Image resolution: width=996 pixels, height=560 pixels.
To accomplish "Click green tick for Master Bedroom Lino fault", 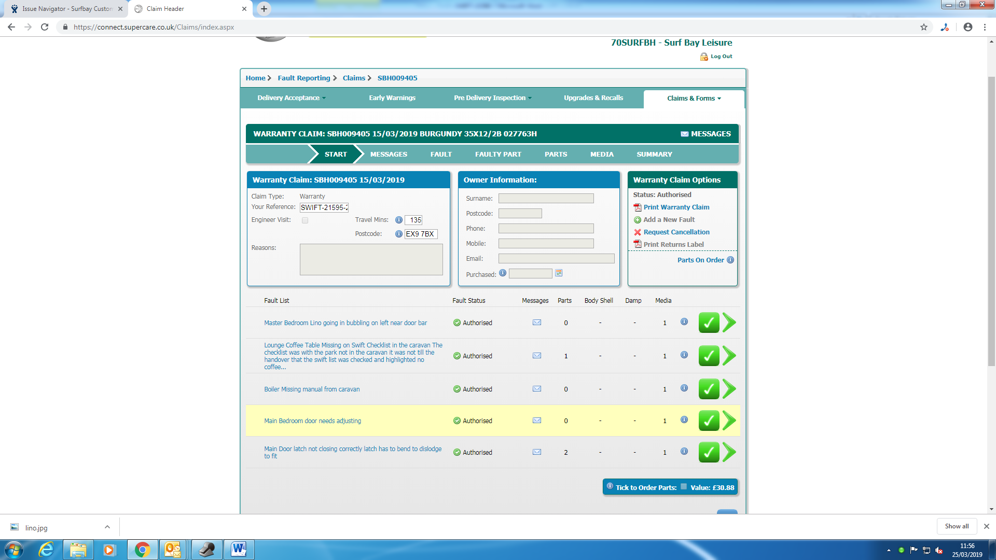I will pyautogui.click(x=709, y=323).
